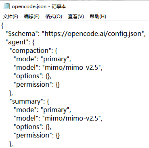
Task: Click the "summary" key text
Action: (27, 102)
